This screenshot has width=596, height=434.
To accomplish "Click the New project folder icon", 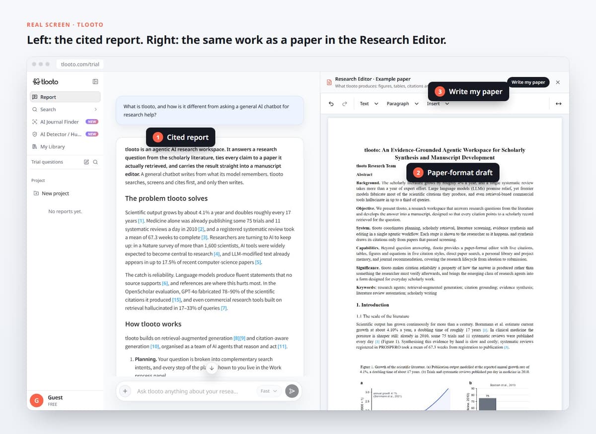I will point(36,193).
